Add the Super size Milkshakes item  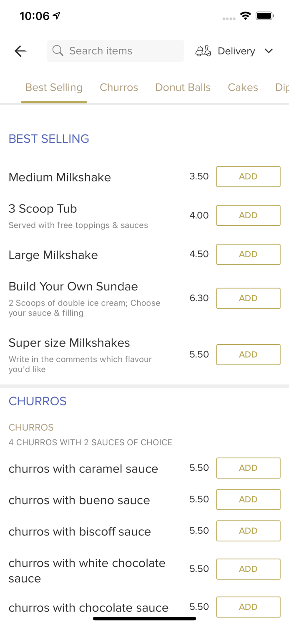pos(248,354)
